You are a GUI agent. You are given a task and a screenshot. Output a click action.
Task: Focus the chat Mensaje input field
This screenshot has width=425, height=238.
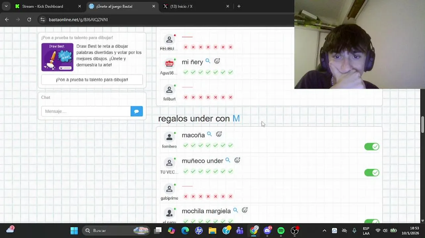(86, 111)
